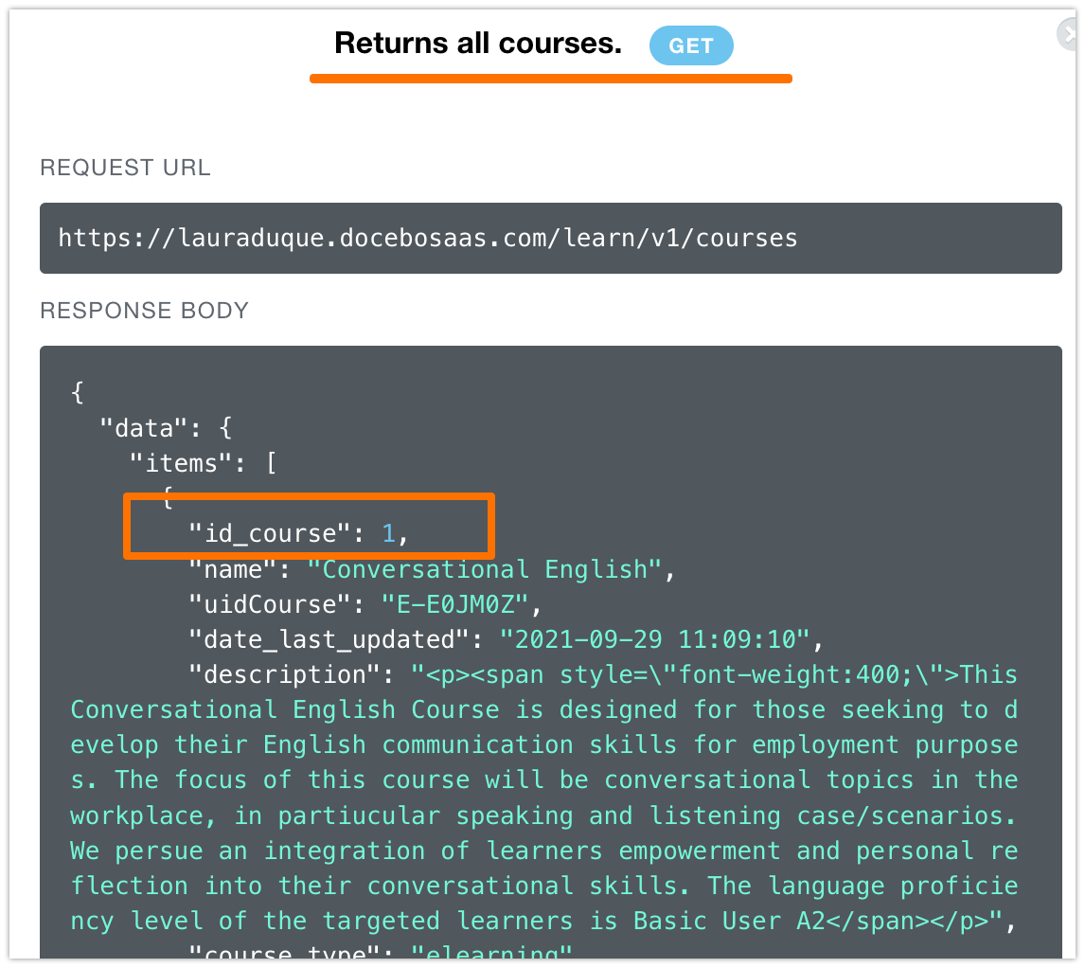1085x968 pixels.
Task: Click the "Returns all courses." heading
Action: click(x=478, y=44)
